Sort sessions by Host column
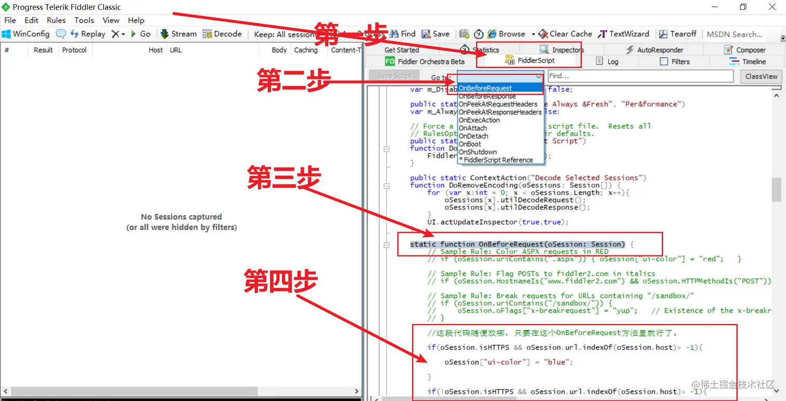 click(155, 50)
